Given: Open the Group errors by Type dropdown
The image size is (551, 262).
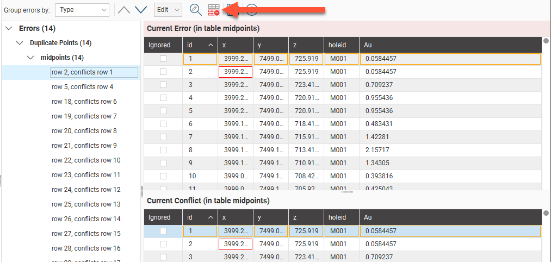Looking at the screenshot, I should click(82, 10).
